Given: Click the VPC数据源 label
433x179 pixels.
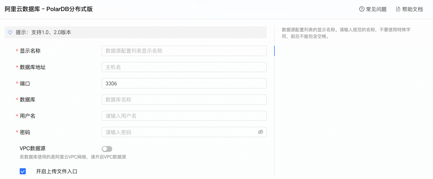Looking at the screenshot, I should tap(33, 149).
